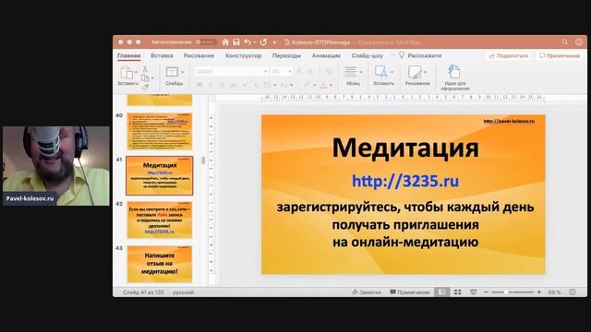This screenshot has height=332, width=591.
Task: Adjust the zoom slider in status bar
Action: (x=506, y=292)
